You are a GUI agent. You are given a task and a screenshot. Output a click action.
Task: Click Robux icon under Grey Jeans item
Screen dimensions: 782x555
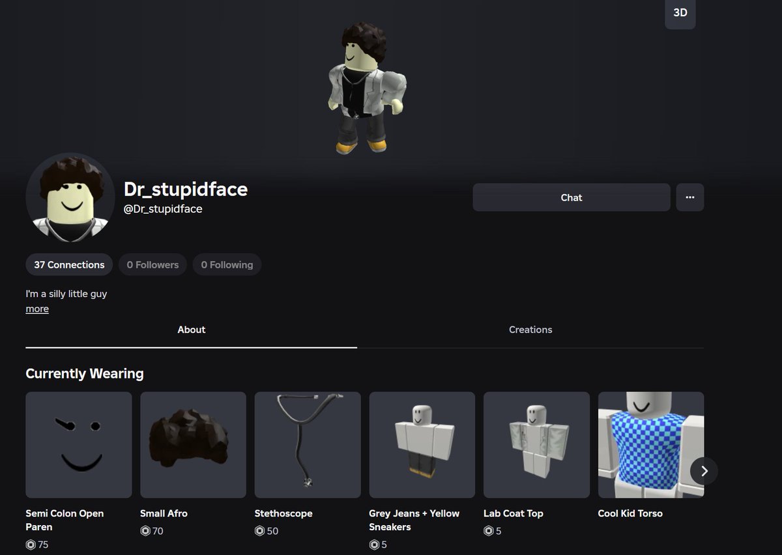coord(375,545)
